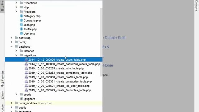The image size is (199, 112).
Task: Select 2014_10_12_000000_create_users_table.php file
Action: [x=57, y=60]
